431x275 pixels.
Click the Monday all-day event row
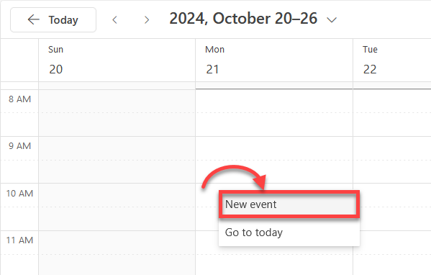coord(274,85)
